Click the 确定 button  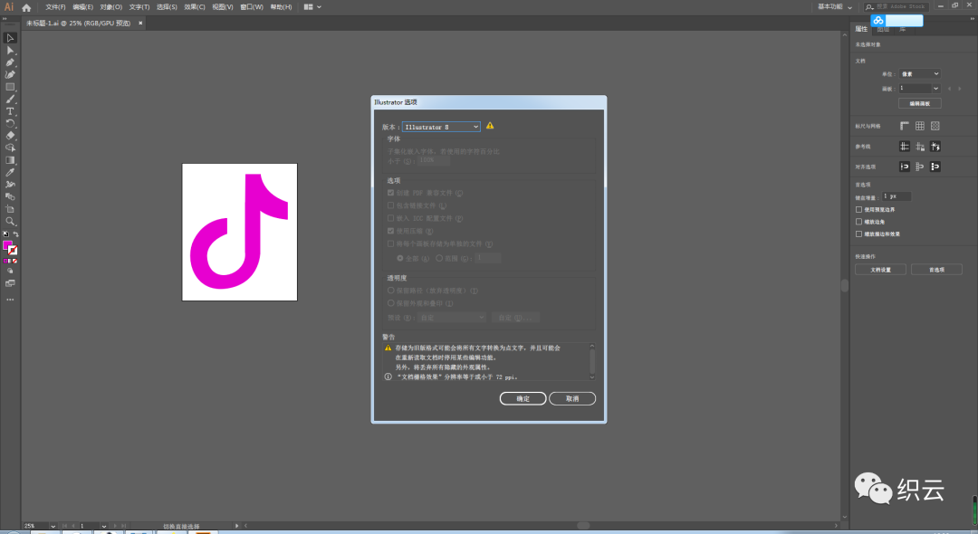pos(523,399)
